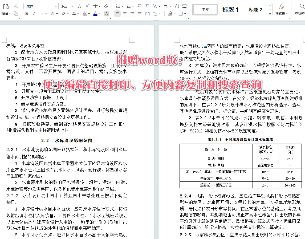Toggle the bulleted list
Viewport: 305px width, 239px height.
point(118,6)
